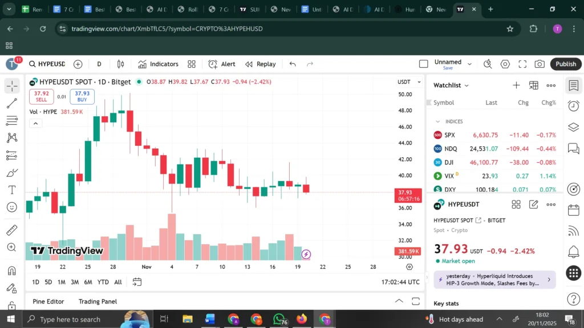This screenshot has width=584, height=328.
Task: Open the layout setup square icon
Action: coord(424,64)
